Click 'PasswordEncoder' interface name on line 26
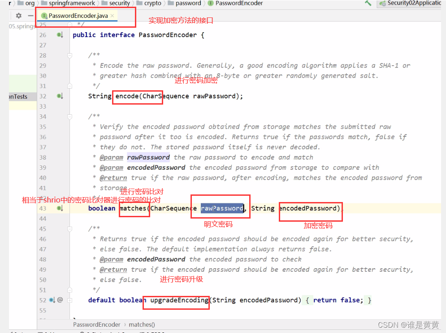 [168, 35]
